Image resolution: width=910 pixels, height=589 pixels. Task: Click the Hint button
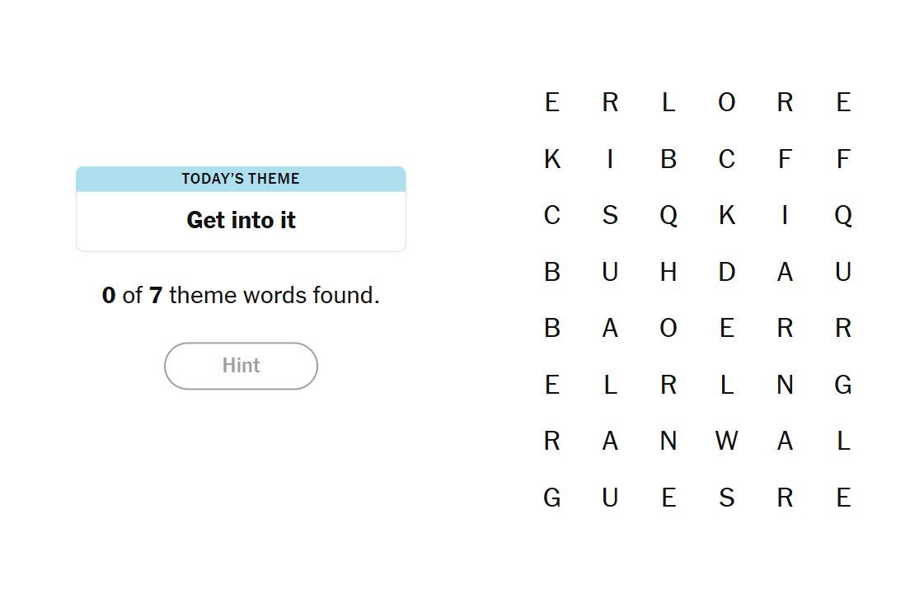coord(241,366)
